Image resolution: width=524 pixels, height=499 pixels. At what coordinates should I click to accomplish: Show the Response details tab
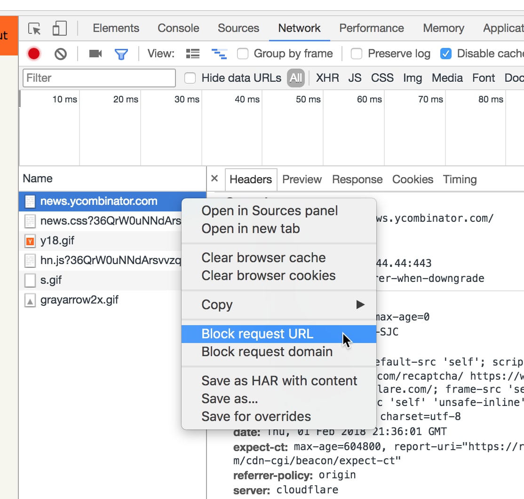pos(357,179)
